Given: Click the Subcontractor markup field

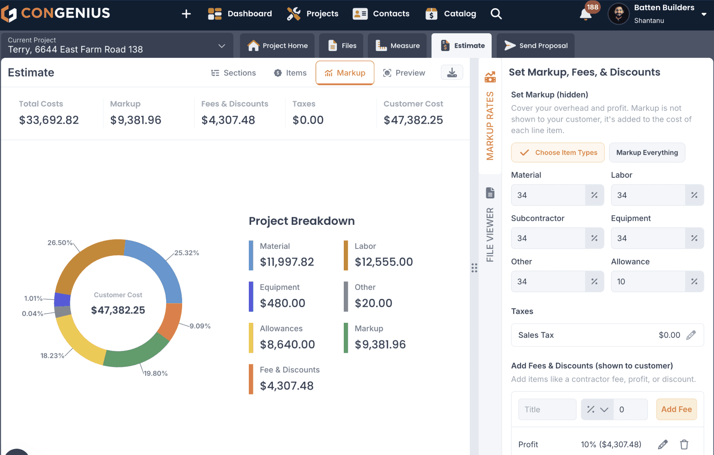Looking at the screenshot, I should 548,238.
